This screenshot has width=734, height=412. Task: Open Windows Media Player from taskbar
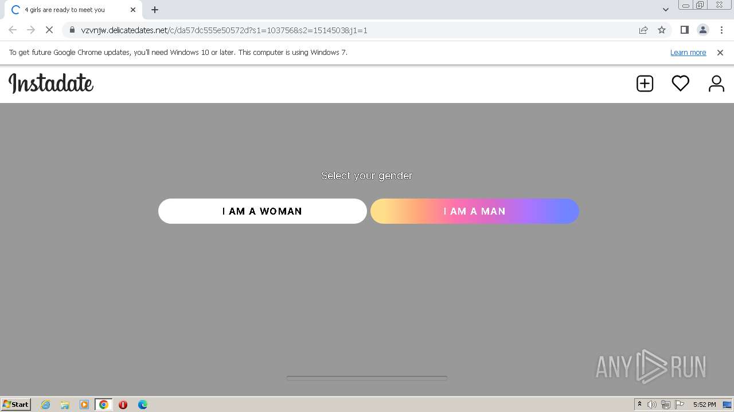tap(84, 405)
